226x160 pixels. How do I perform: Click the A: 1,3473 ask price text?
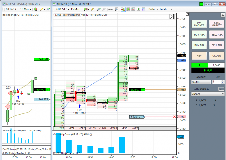(x=201, y=100)
